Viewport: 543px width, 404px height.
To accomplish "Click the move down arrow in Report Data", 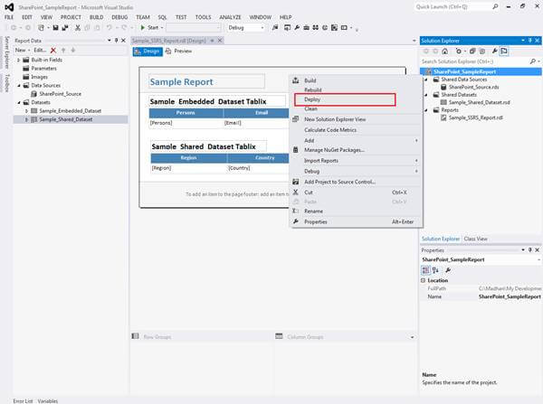I will click(73, 50).
